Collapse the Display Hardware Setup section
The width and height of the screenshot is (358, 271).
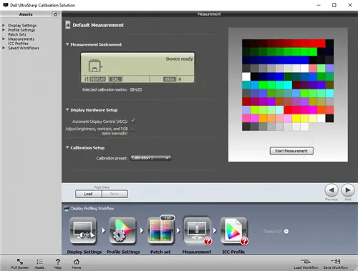click(x=67, y=110)
